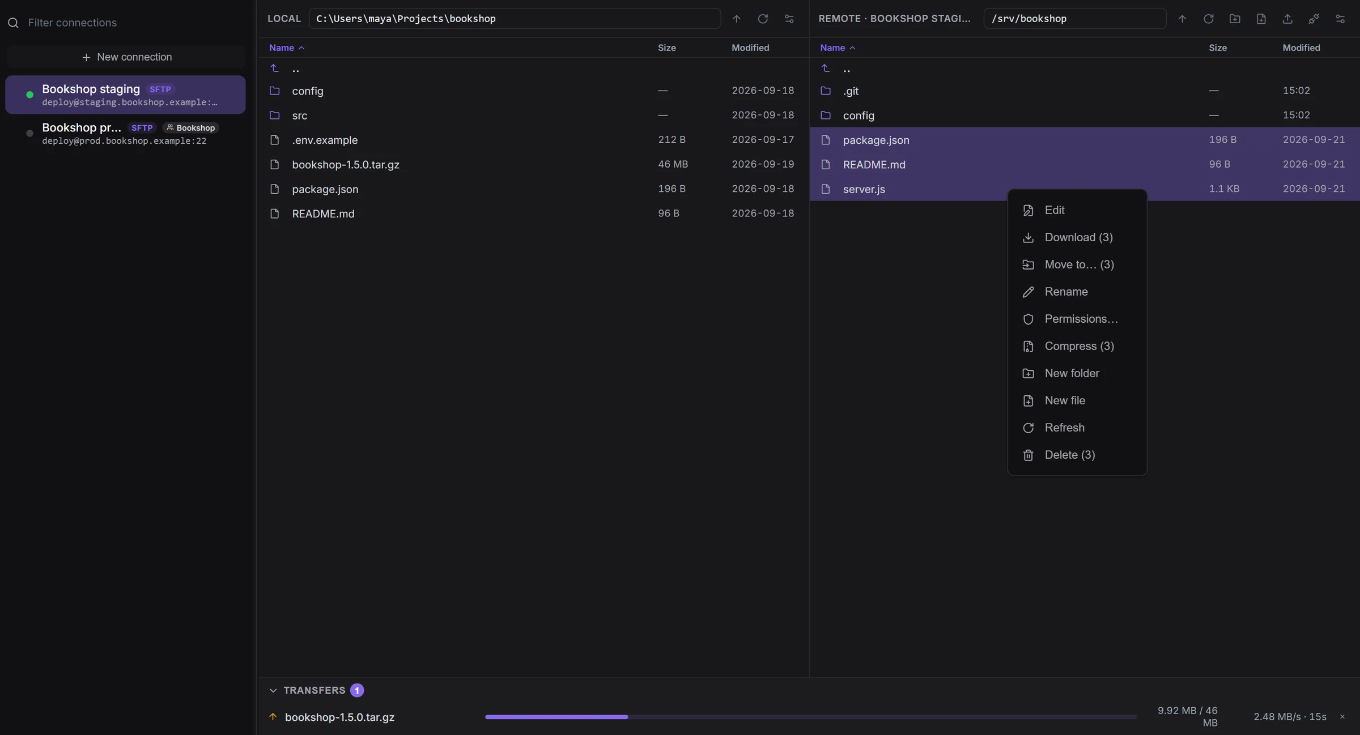The width and height of the screenshot is (1360, 735).
Task: Refresh the local pane listing
Action: 763,19
